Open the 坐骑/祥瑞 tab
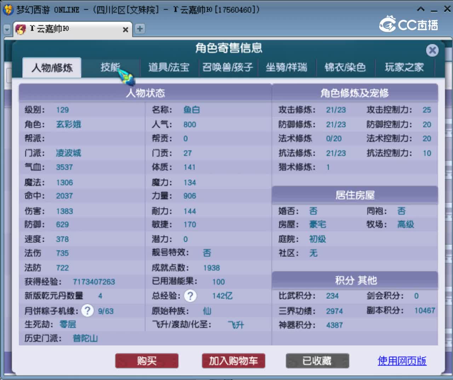Screen dimensions: 453x380 tap(286, 67)
